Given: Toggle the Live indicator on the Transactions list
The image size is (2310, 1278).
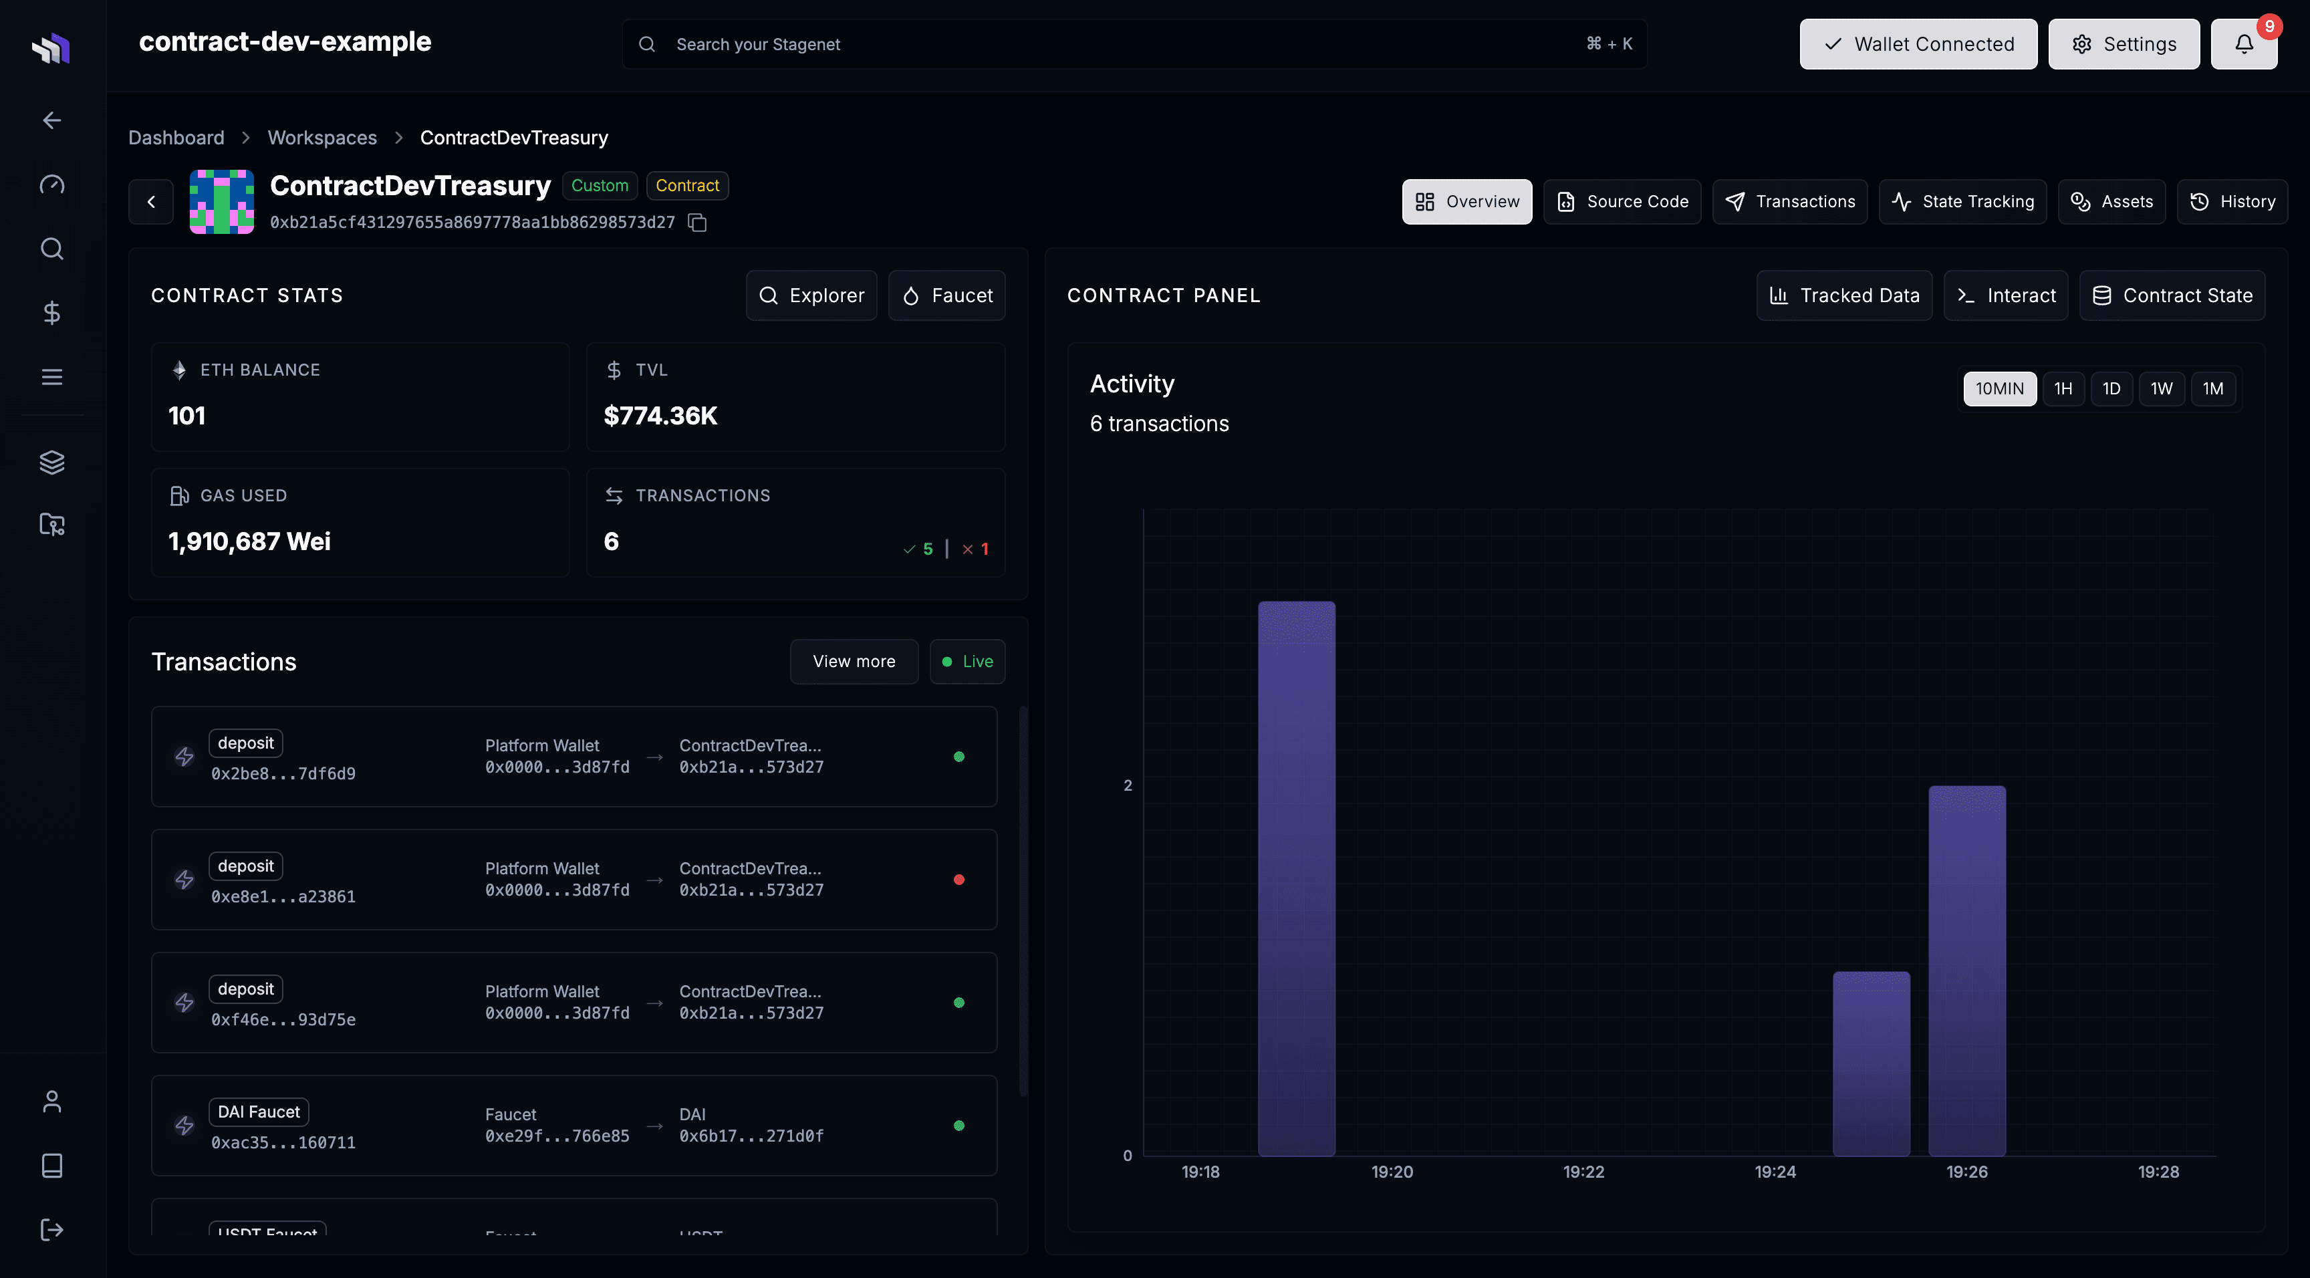Looking at the screenshot, I should tap(968, 661).
